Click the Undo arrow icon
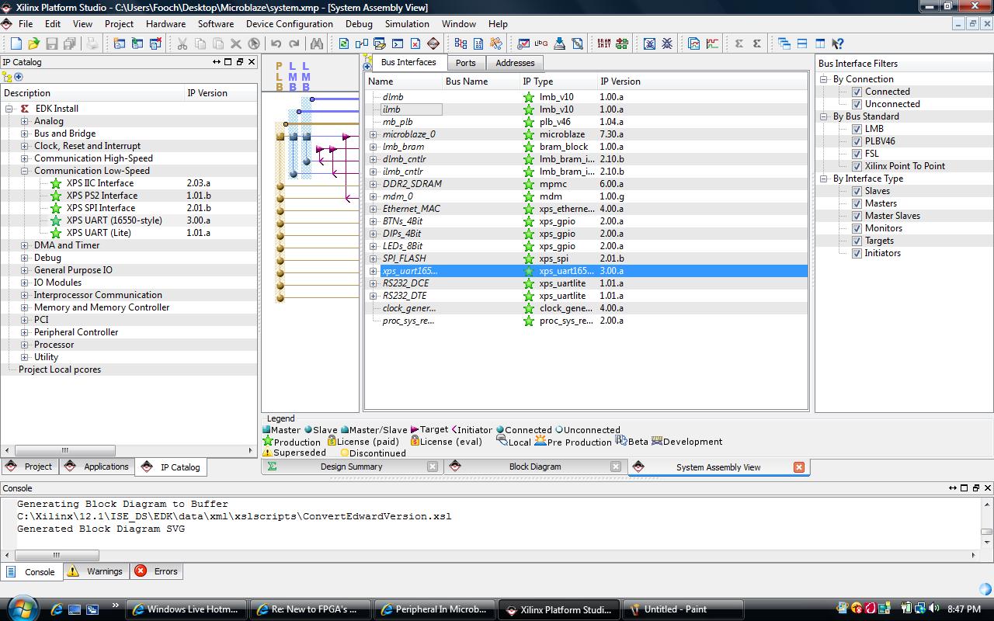994x621 pixels. (276, 43)
